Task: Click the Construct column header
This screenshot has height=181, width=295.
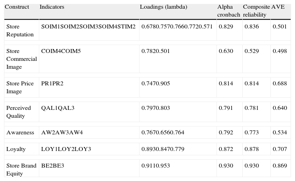Action: click(17, 7)
